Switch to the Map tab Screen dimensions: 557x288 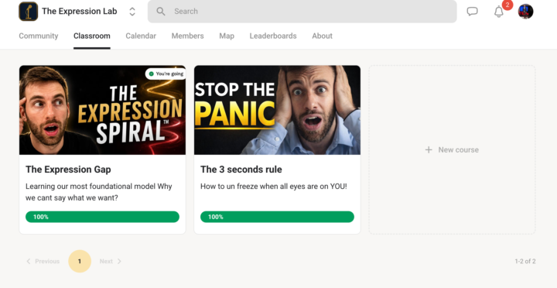(227, 36)
